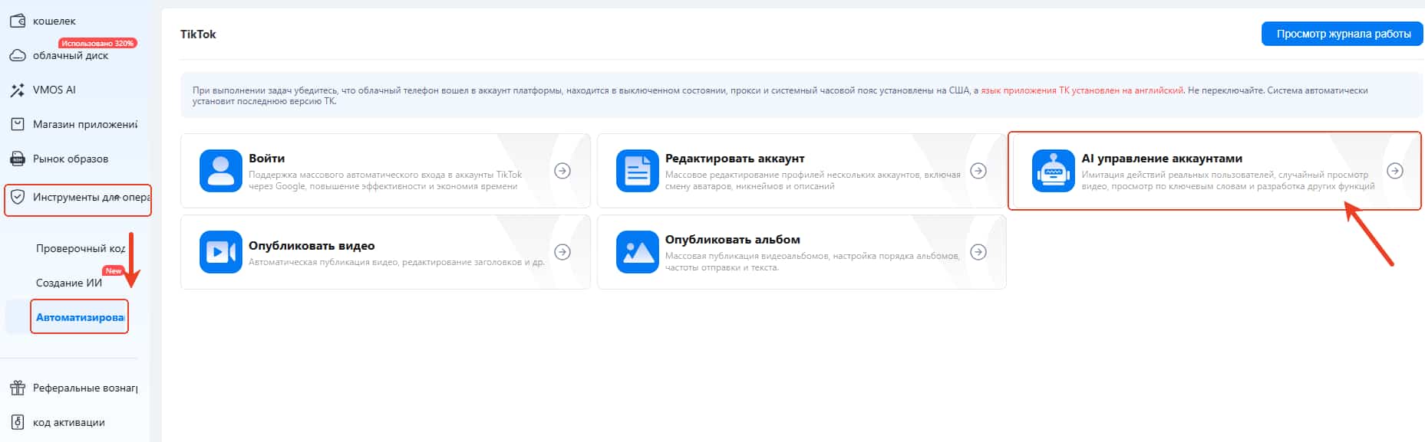Open VMOS AI sparkle icon
This screenshot has height=442, width=1425.
click(x=17, y=90)
